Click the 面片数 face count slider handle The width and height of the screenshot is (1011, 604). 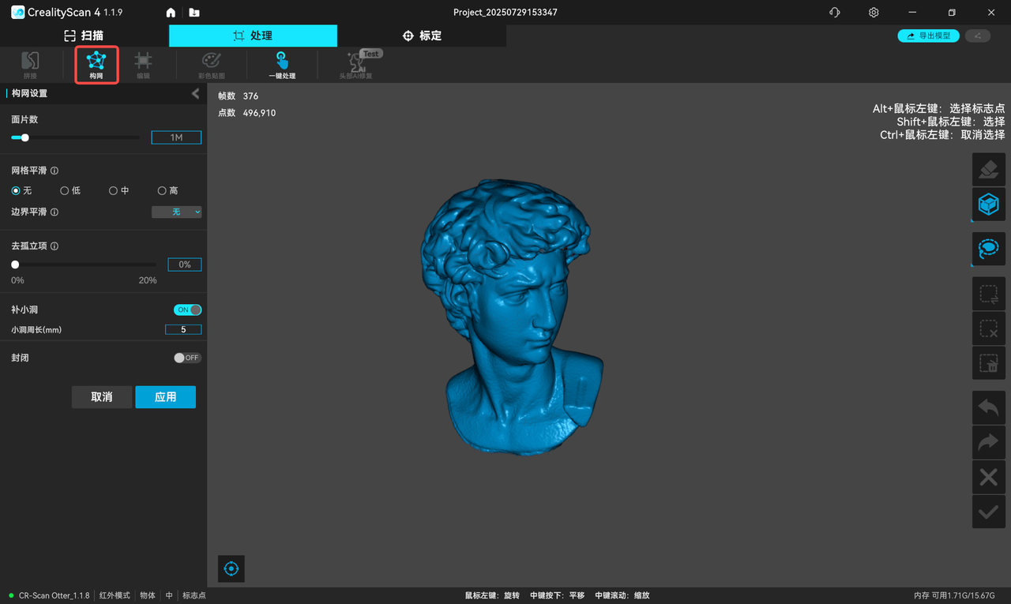pos(25,137)
